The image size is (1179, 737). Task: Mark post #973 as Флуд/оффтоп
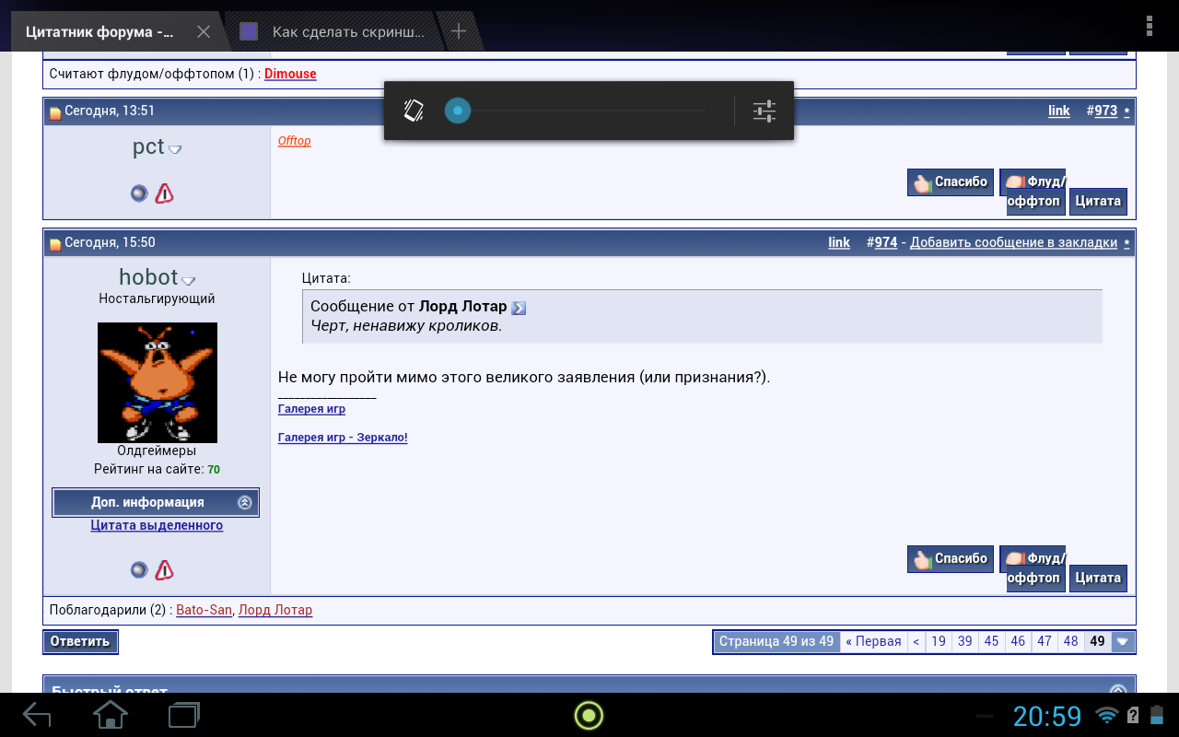point(1033,192)
